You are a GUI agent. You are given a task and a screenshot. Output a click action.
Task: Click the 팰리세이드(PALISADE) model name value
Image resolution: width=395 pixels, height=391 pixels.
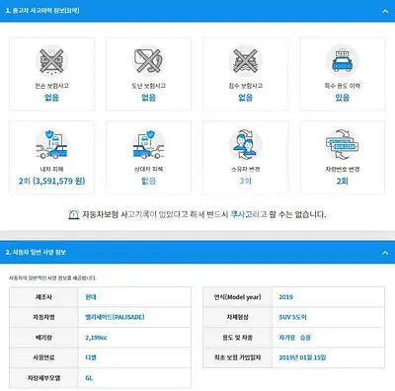(115, 317)
